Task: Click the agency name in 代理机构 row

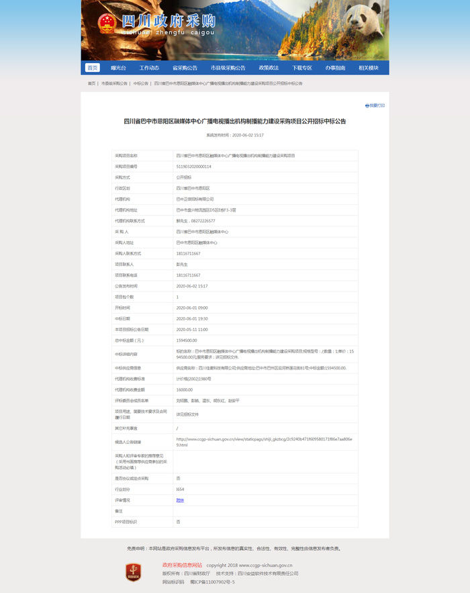Action: coord(195,199)
